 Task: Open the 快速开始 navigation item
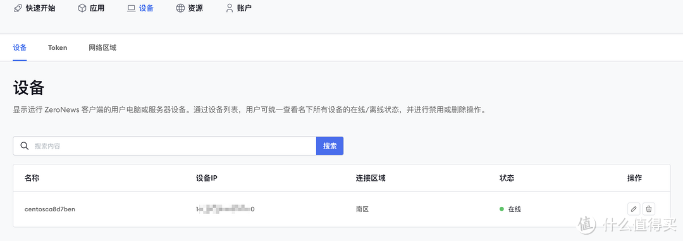(34, 8)
